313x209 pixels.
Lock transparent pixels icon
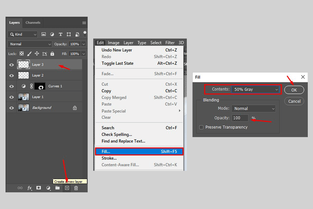(22, 54)
